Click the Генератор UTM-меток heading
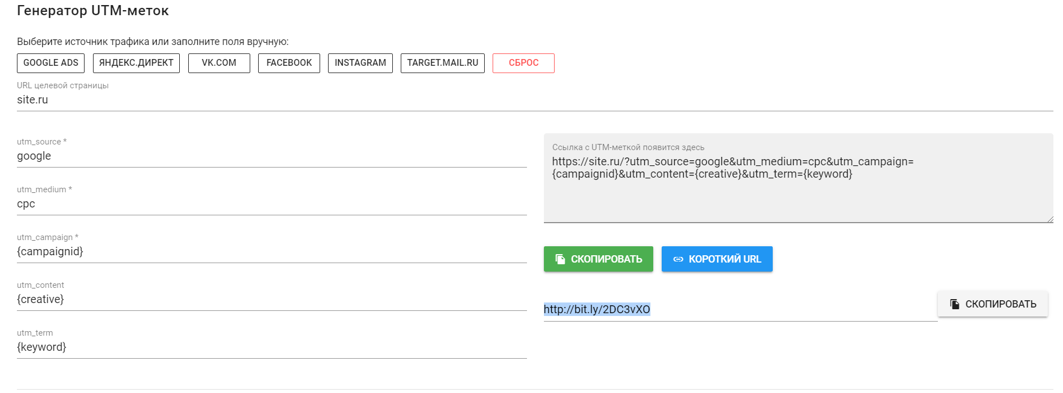 (93, 11)
